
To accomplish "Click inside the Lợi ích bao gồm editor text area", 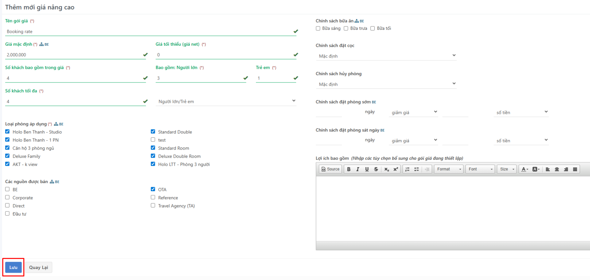I will coord(453,209).
